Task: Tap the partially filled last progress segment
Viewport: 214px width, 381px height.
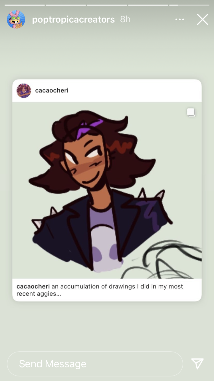Action: tap(189, 5)
